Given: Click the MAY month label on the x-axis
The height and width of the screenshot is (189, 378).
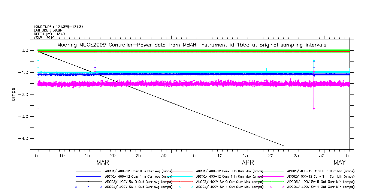Looking at the screenshot, I should click(x=339, y=163).
